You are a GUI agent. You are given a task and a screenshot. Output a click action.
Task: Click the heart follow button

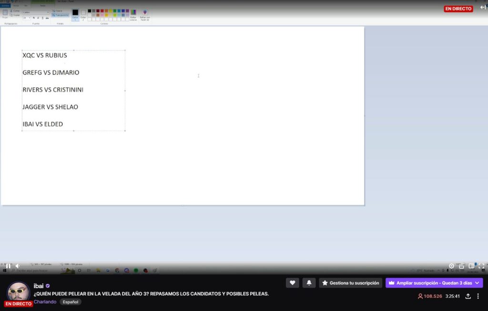coord(292,283)
